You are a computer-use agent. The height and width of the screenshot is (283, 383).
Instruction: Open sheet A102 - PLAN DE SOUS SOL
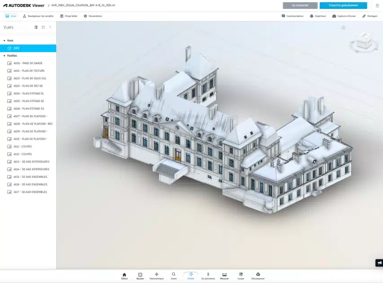tap(28, 78)
